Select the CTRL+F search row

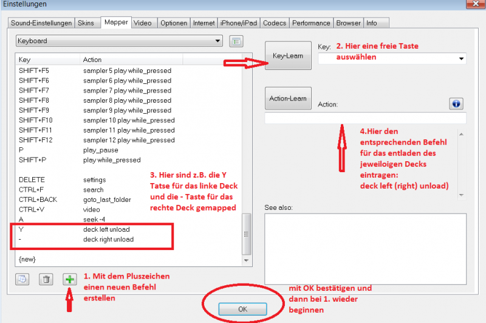tap(128, 190)
